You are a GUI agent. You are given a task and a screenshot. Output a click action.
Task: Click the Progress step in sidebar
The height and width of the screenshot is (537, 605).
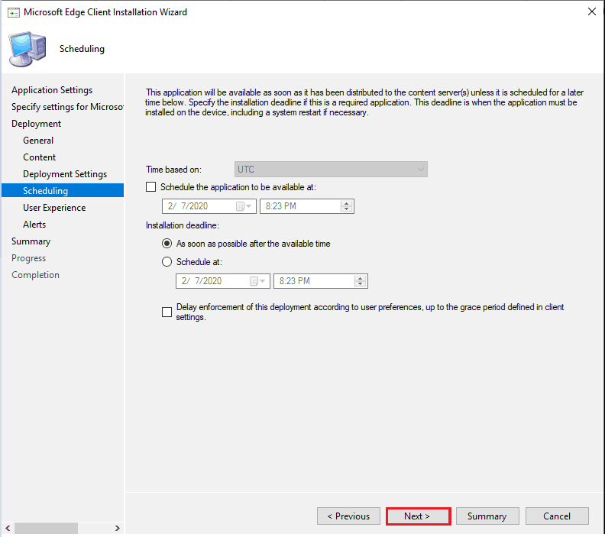(28, 258)
